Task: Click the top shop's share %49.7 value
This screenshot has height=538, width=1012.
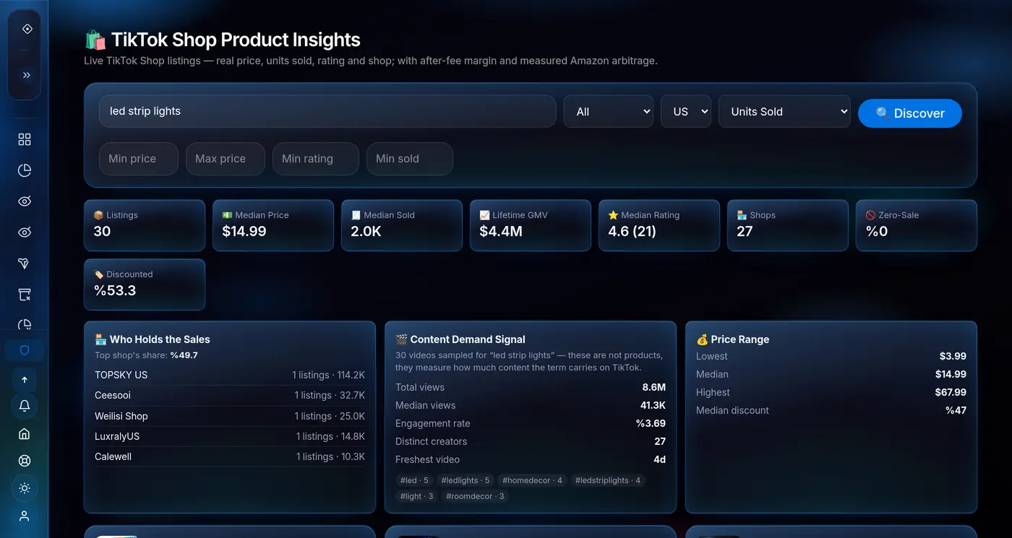Action: [184, 355]
